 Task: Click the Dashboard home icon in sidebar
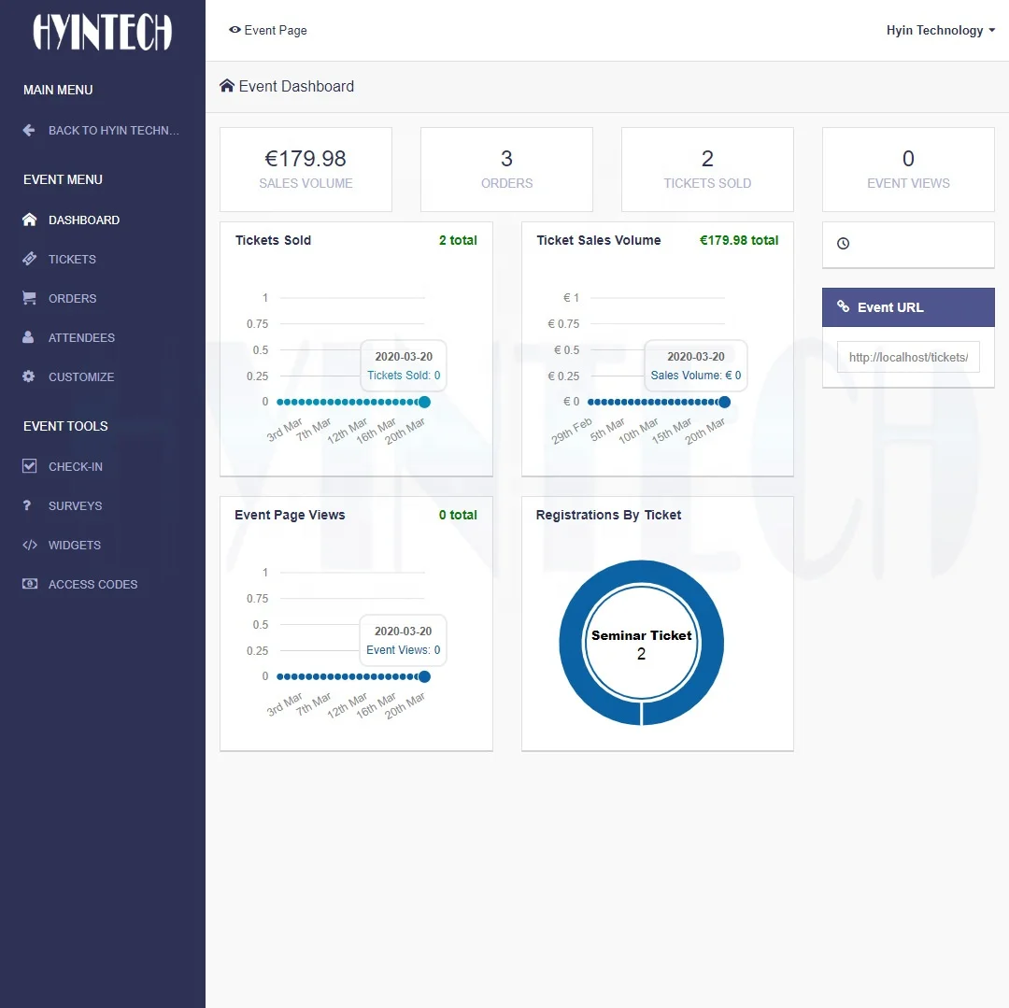(29, 220)
